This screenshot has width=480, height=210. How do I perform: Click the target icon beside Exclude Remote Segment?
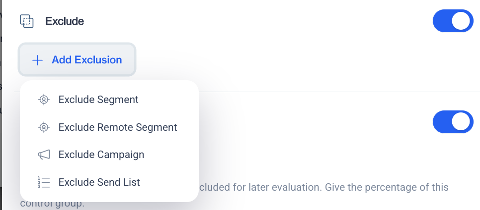click(44, 127)
